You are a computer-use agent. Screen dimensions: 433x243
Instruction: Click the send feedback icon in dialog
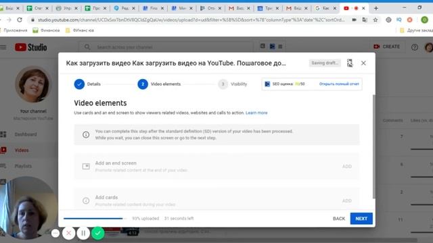coord(350,63)
